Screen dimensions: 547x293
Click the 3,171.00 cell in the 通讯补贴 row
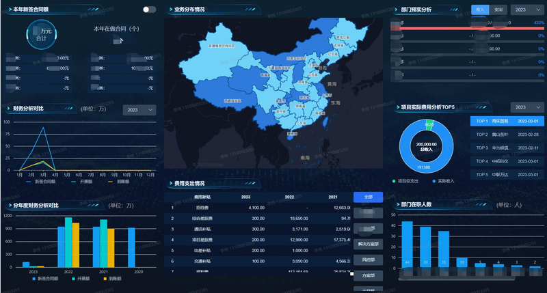click(300, 229)
